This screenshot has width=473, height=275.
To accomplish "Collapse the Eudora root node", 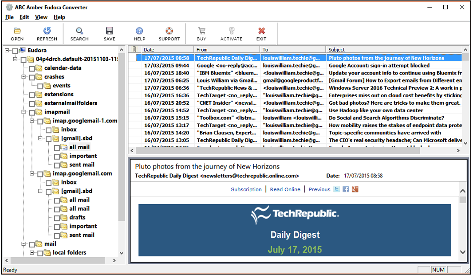I will pos(7,51).
